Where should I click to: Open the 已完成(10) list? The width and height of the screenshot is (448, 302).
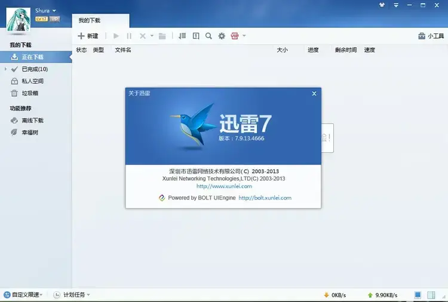(35, 69)
